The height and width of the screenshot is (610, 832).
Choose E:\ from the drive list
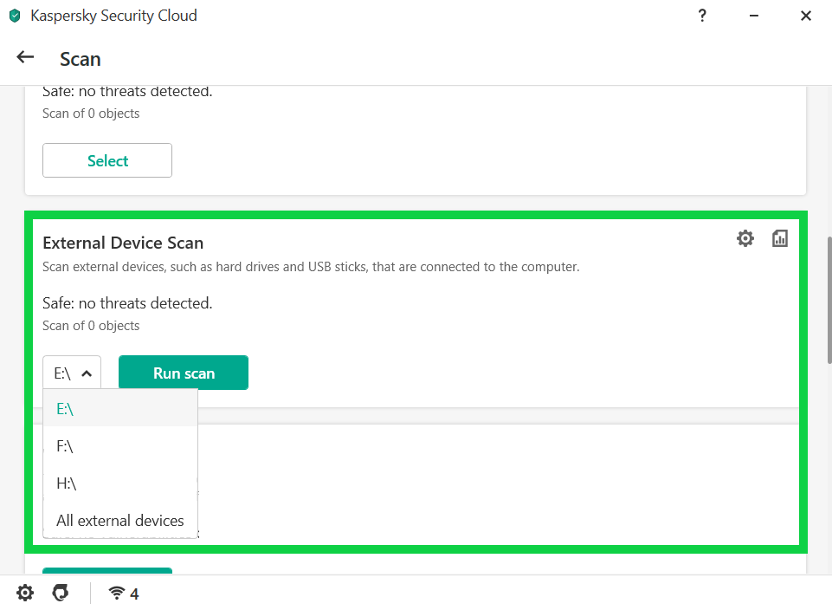click(66, 409)
